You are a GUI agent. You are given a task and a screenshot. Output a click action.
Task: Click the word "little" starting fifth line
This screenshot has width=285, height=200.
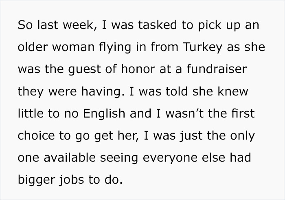pyautogui.click(x=31, y=113)
